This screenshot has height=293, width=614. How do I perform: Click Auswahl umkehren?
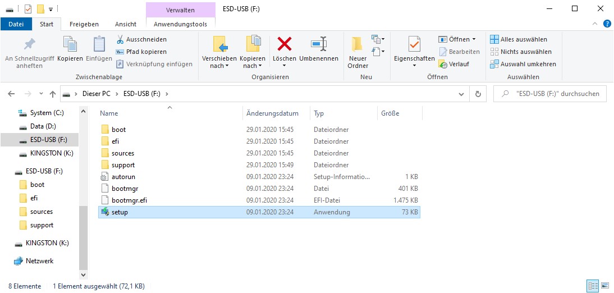point(523,64)
